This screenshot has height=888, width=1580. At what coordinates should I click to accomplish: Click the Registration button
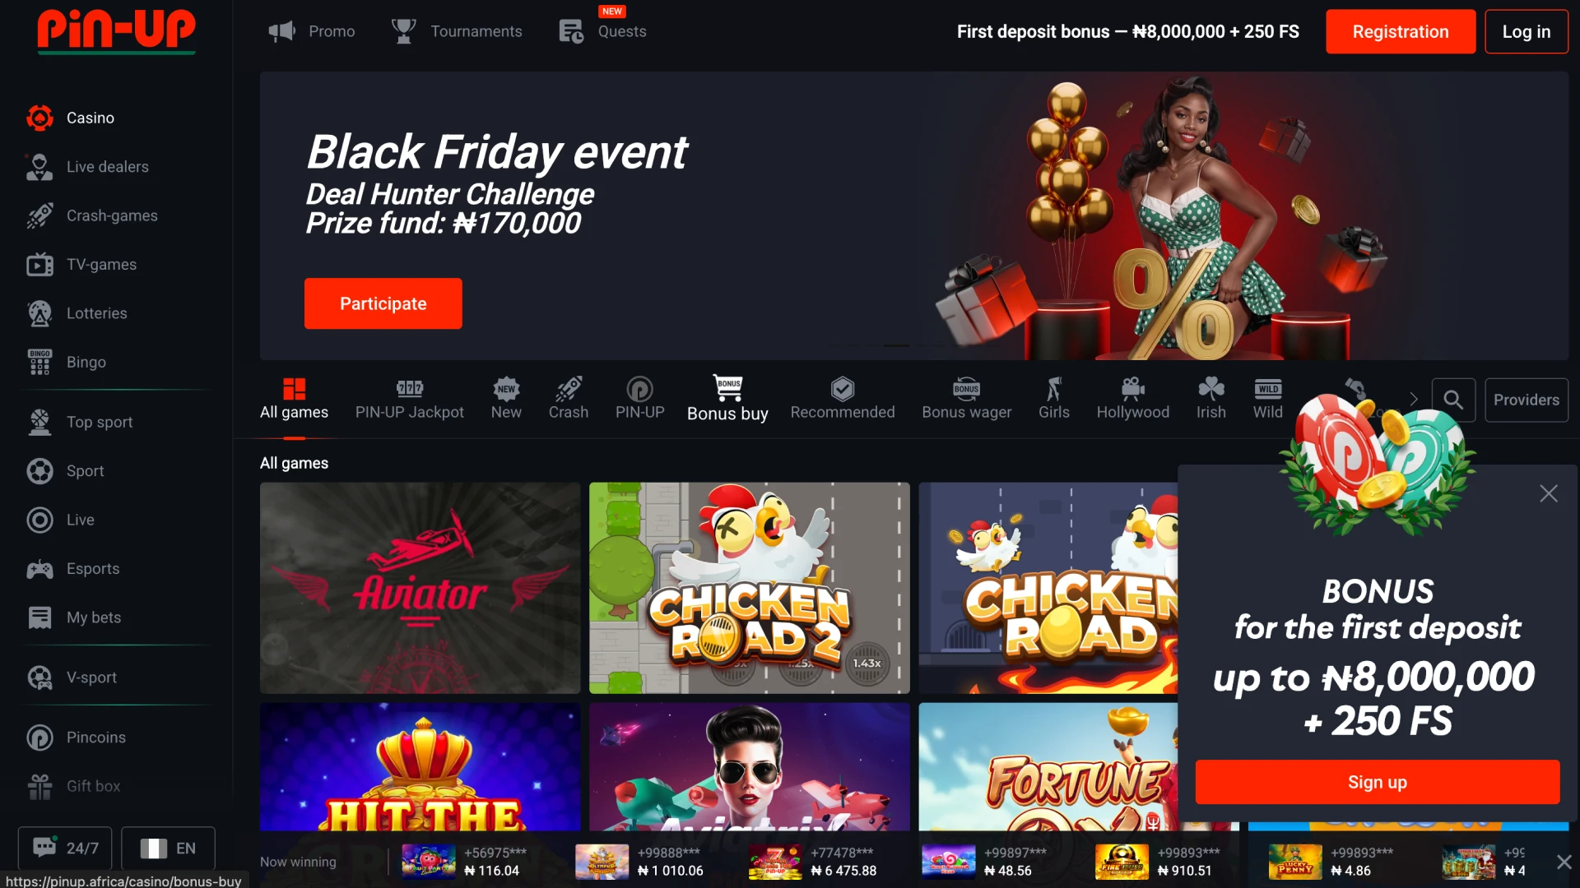point(1400,31)
